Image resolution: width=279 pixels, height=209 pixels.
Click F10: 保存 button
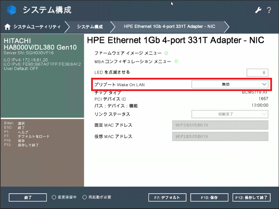pos(209,197)
